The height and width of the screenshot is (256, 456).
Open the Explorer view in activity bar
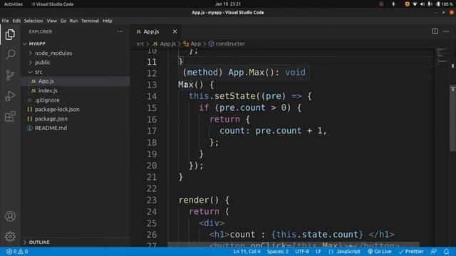point(10,34)
